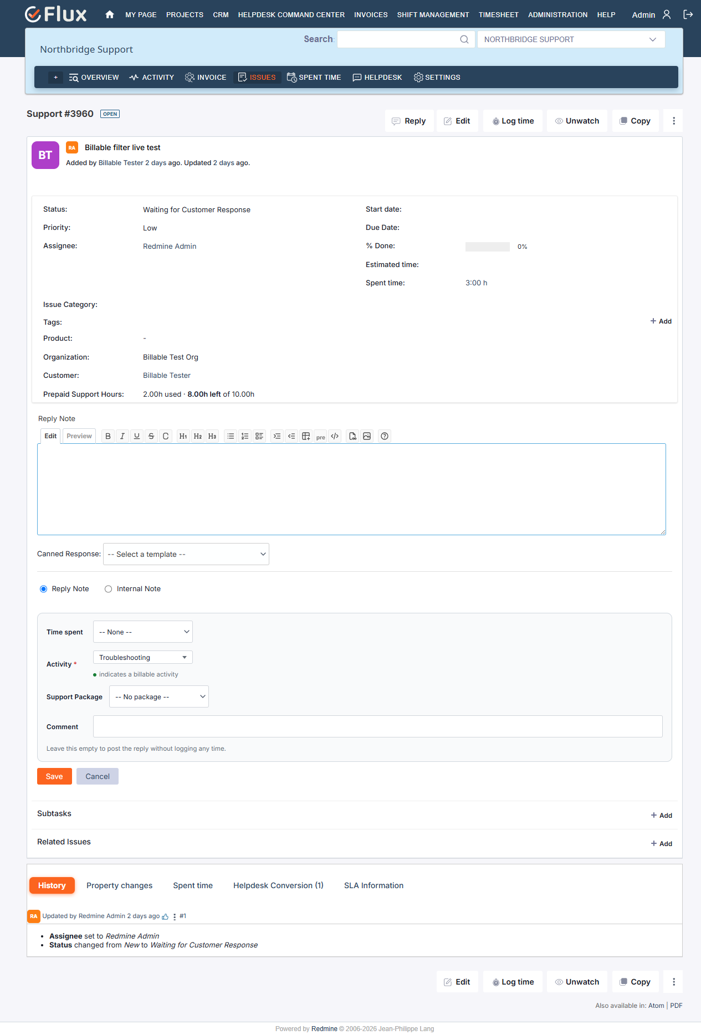Click the top Reply button
Screen dimensions: 701x1035
coord(409,121)
